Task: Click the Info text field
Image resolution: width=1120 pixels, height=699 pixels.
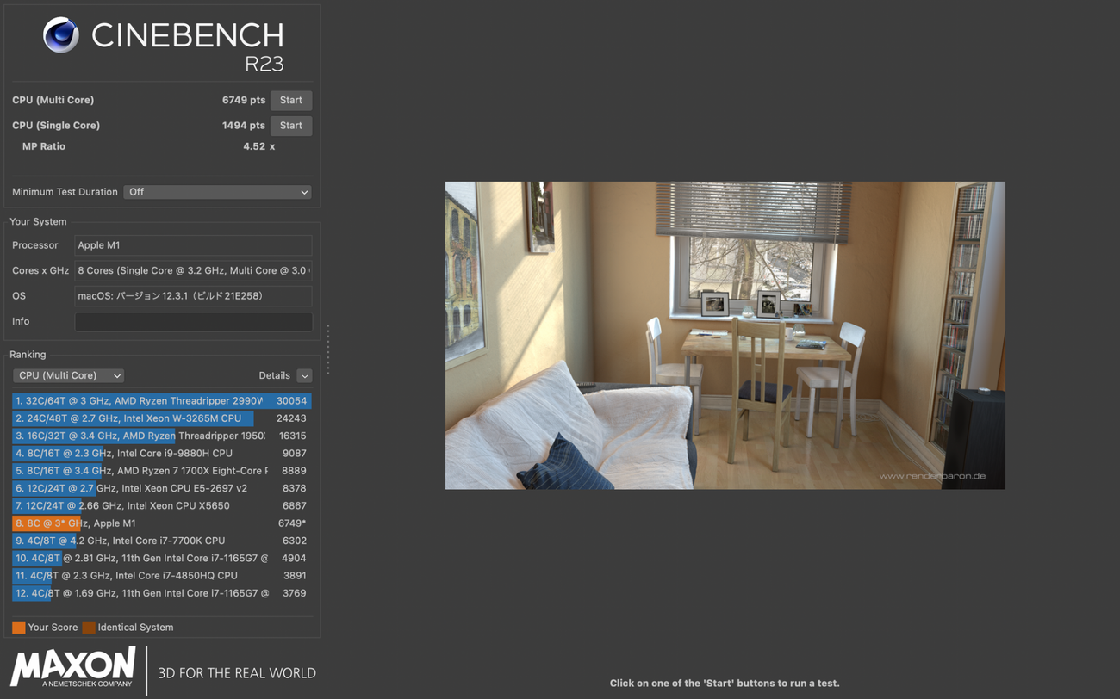Action: pos(193,322)
